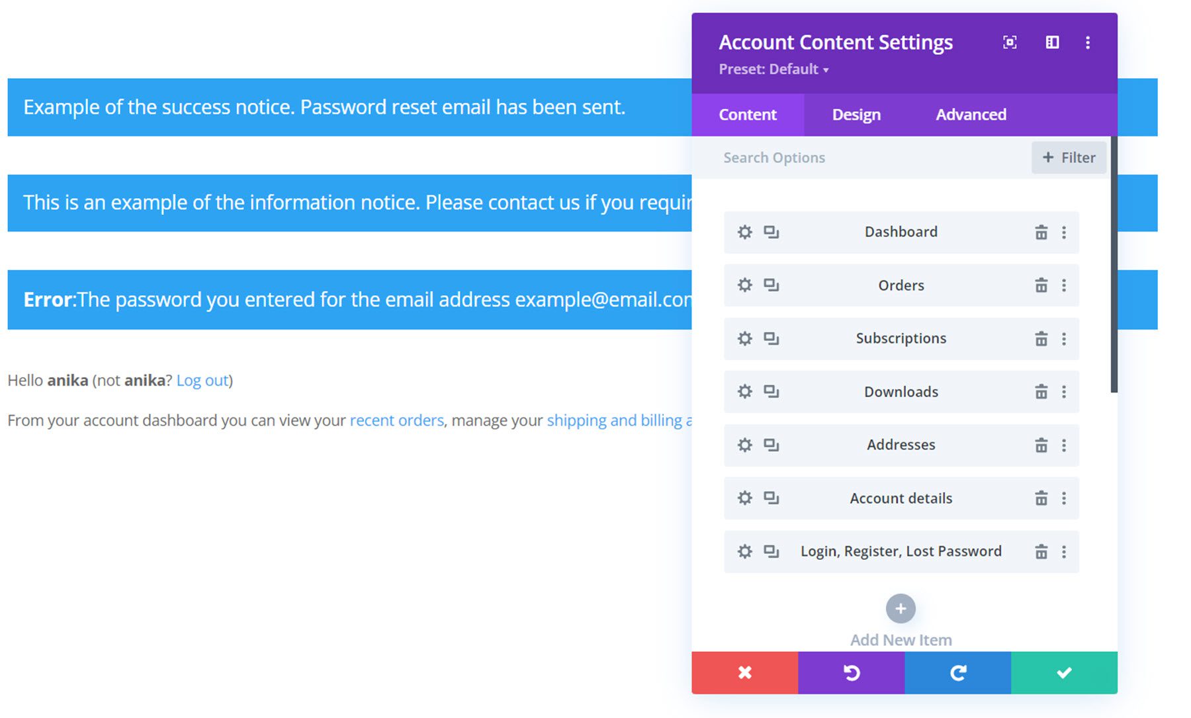Click the Log out link

[x=202, y=381]
